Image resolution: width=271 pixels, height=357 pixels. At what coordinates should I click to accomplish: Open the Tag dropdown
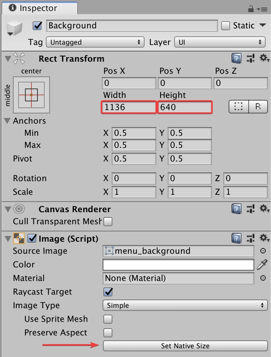pyautogui.click(x=95, y=42)
